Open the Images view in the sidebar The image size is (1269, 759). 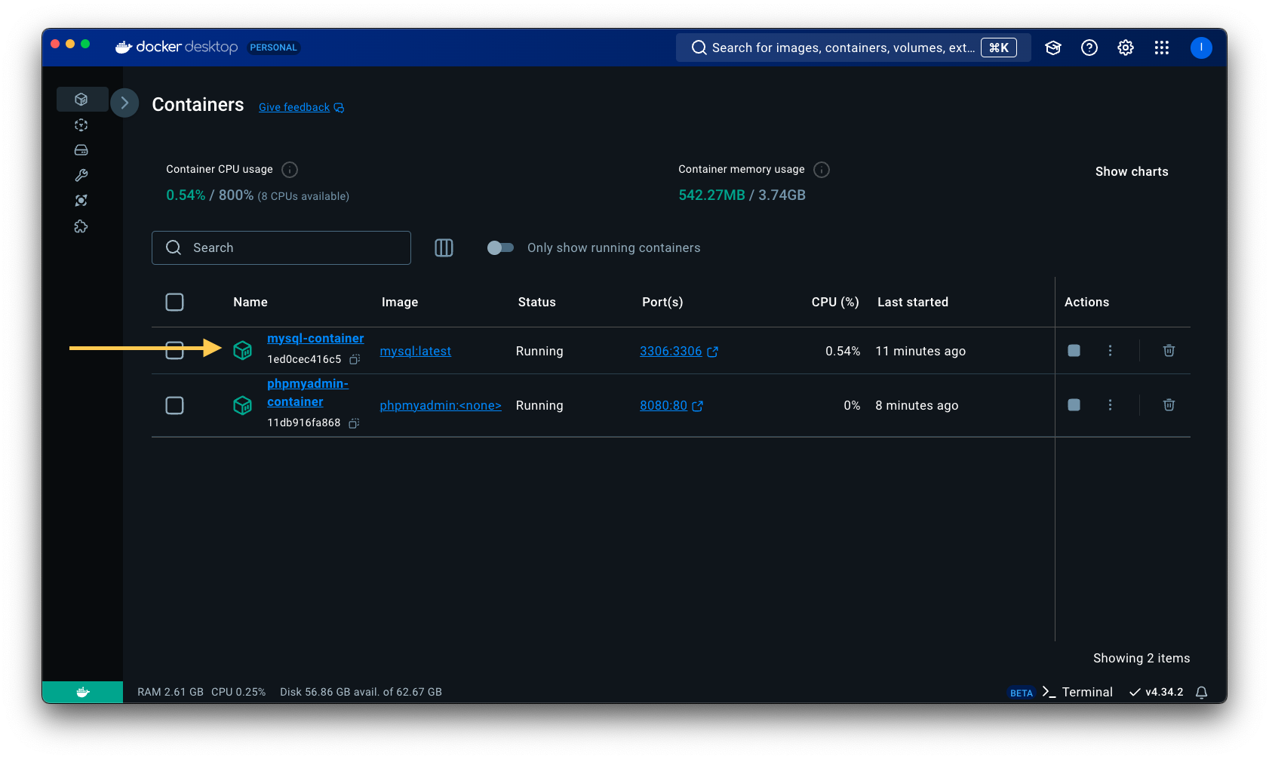point(81,125)
